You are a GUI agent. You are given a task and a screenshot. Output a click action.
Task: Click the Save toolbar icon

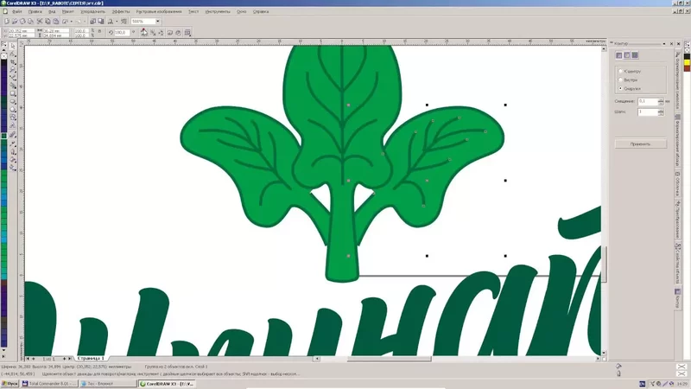pos(23,21)
